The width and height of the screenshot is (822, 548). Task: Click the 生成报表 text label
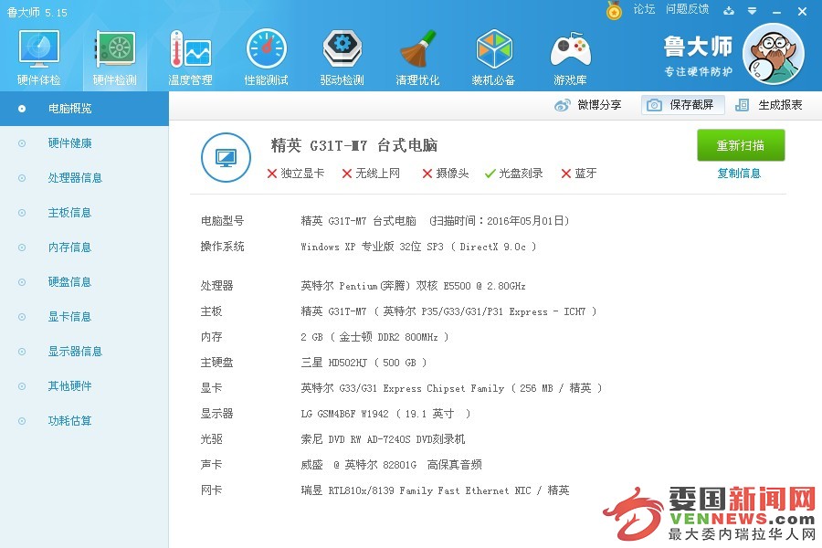point(780,105)
